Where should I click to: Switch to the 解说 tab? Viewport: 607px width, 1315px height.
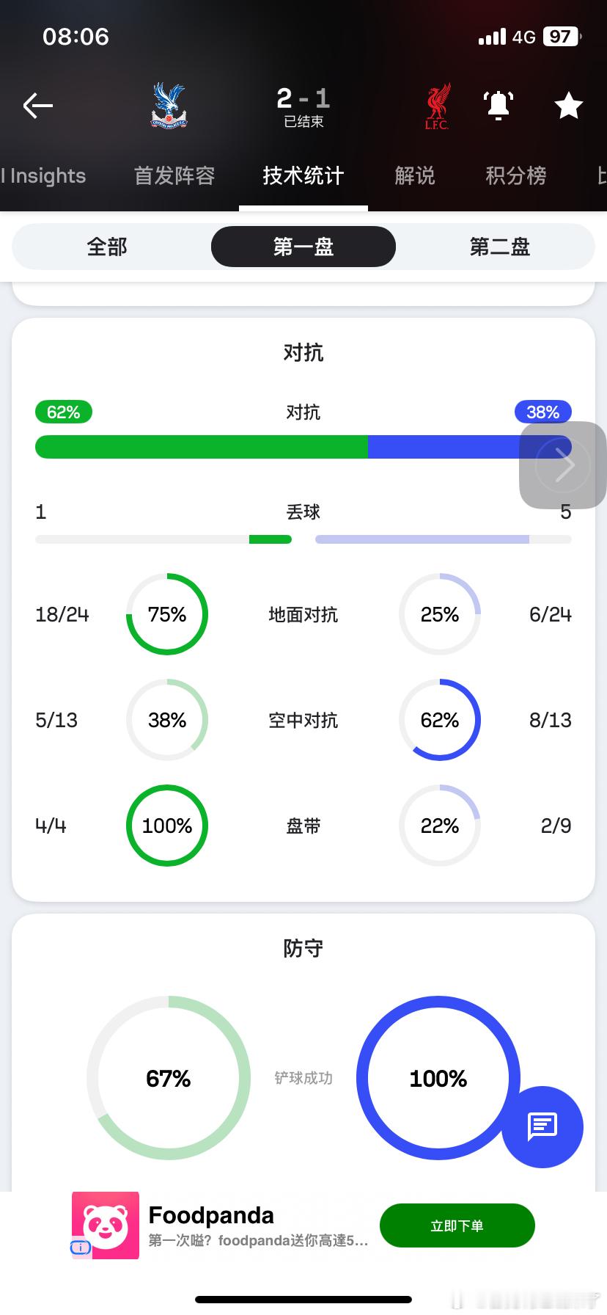point(415,175)
